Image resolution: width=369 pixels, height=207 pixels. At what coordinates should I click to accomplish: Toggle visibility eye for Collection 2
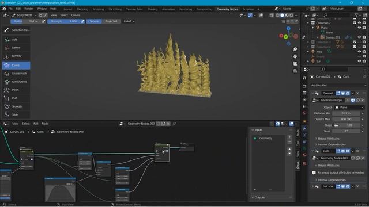(359, 23)
